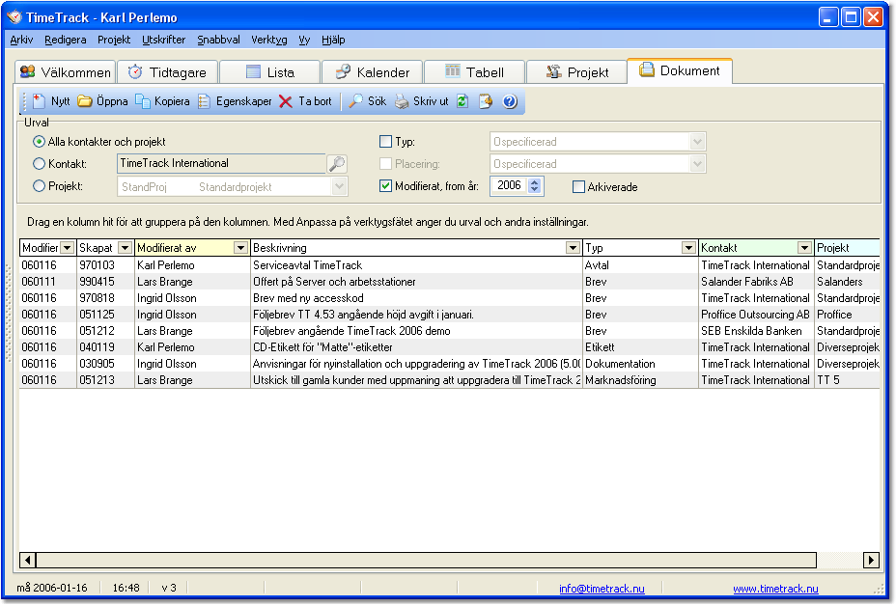Click the horizontal scrollbar thumb under the table
896x606 pixels.
(426, 561)
